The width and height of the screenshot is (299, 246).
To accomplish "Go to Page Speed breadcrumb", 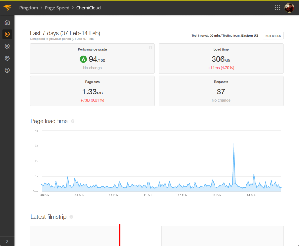I will coord(57,8).
